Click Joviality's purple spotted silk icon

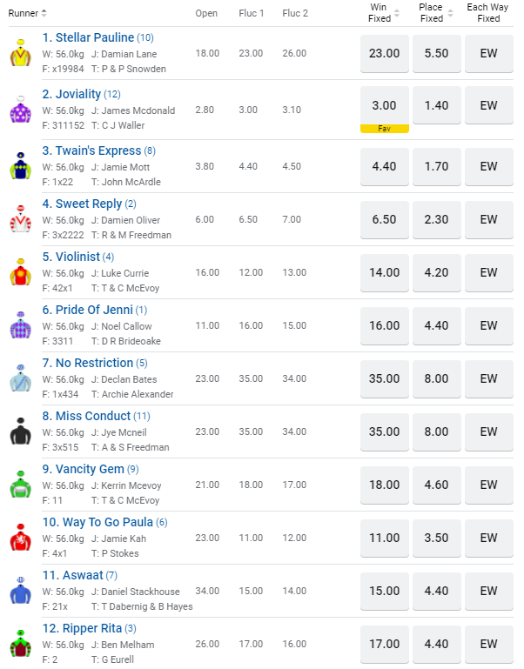(18, 110)
